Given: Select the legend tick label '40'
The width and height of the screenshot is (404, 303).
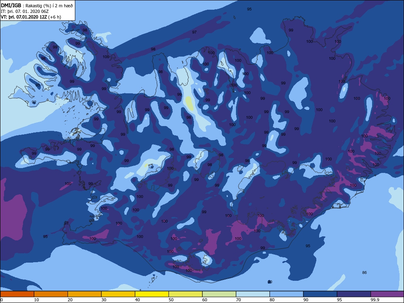Looking at the screenshot, I should point(137,300).
